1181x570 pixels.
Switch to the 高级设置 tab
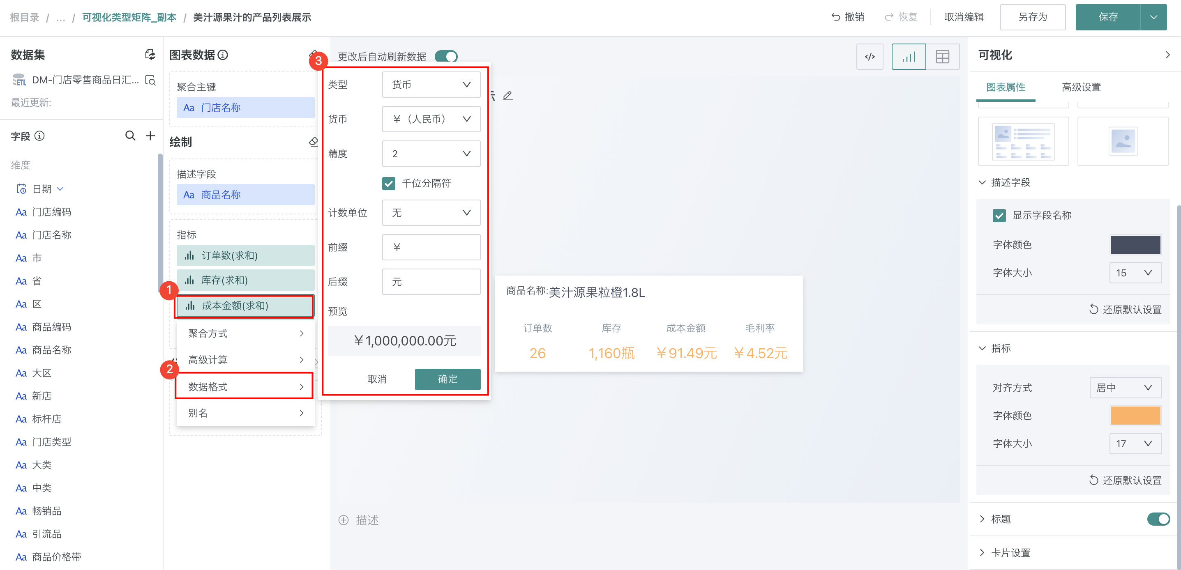1081,87
